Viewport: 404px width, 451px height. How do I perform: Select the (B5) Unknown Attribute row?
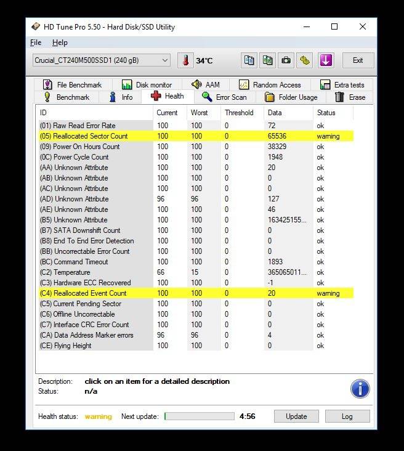[196, 220]
